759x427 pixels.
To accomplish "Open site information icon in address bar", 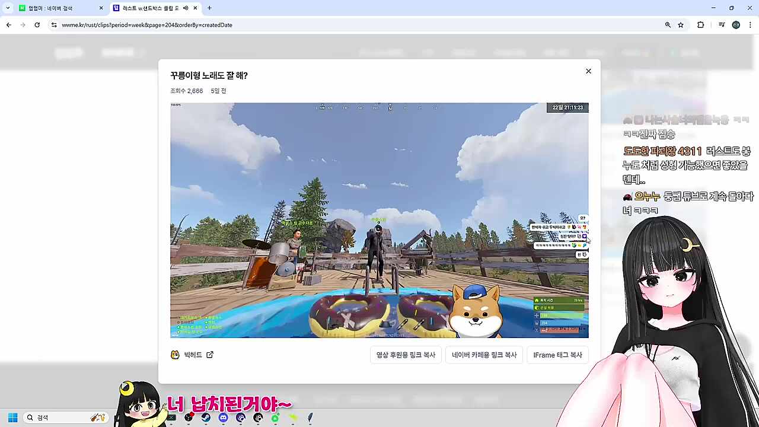I will point(54,25).
